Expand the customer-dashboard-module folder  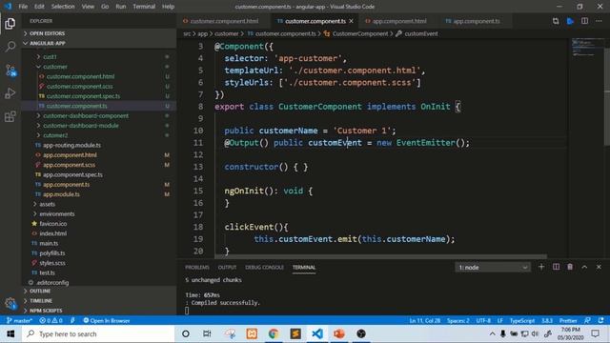[98, 125]
